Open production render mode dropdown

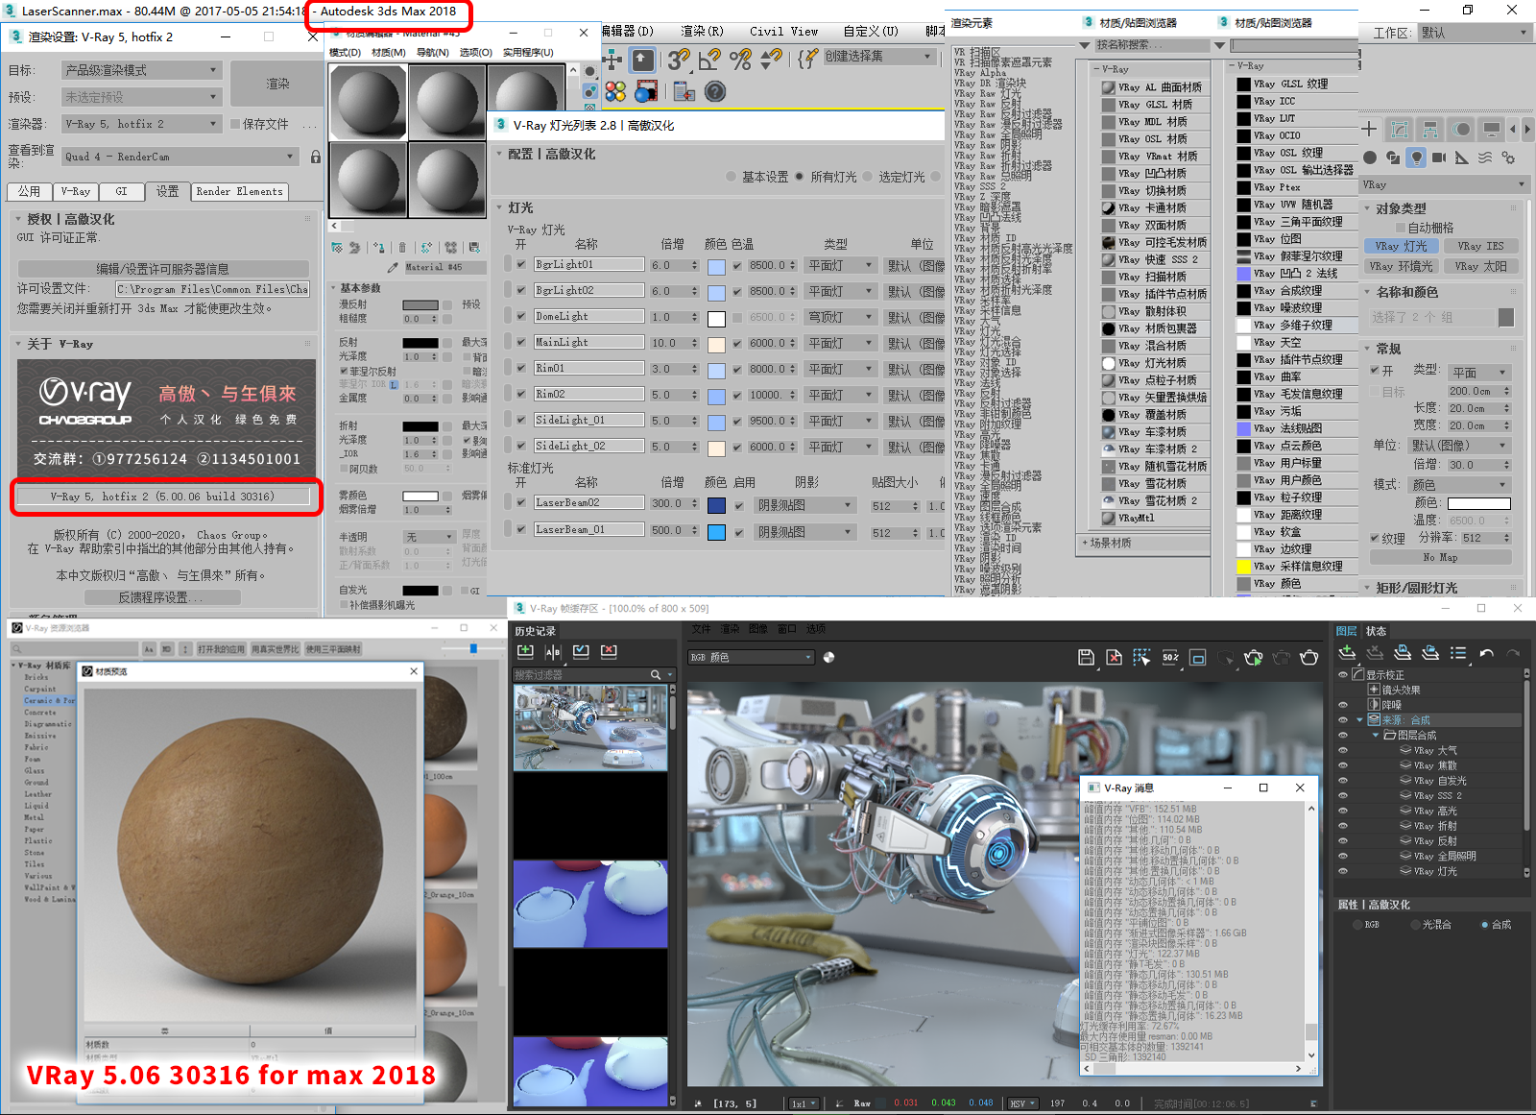click(x=142, y=70)
